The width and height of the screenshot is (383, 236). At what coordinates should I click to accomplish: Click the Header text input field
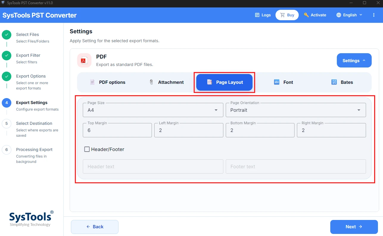coord(153,166)
